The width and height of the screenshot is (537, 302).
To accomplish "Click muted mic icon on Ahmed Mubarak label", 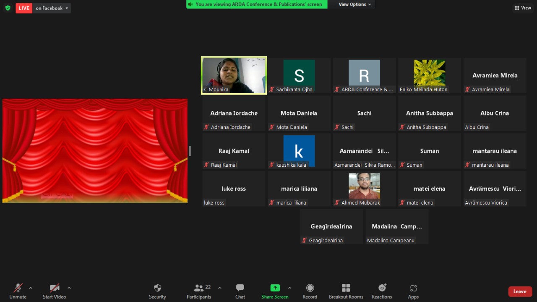I will pos(337,203).
